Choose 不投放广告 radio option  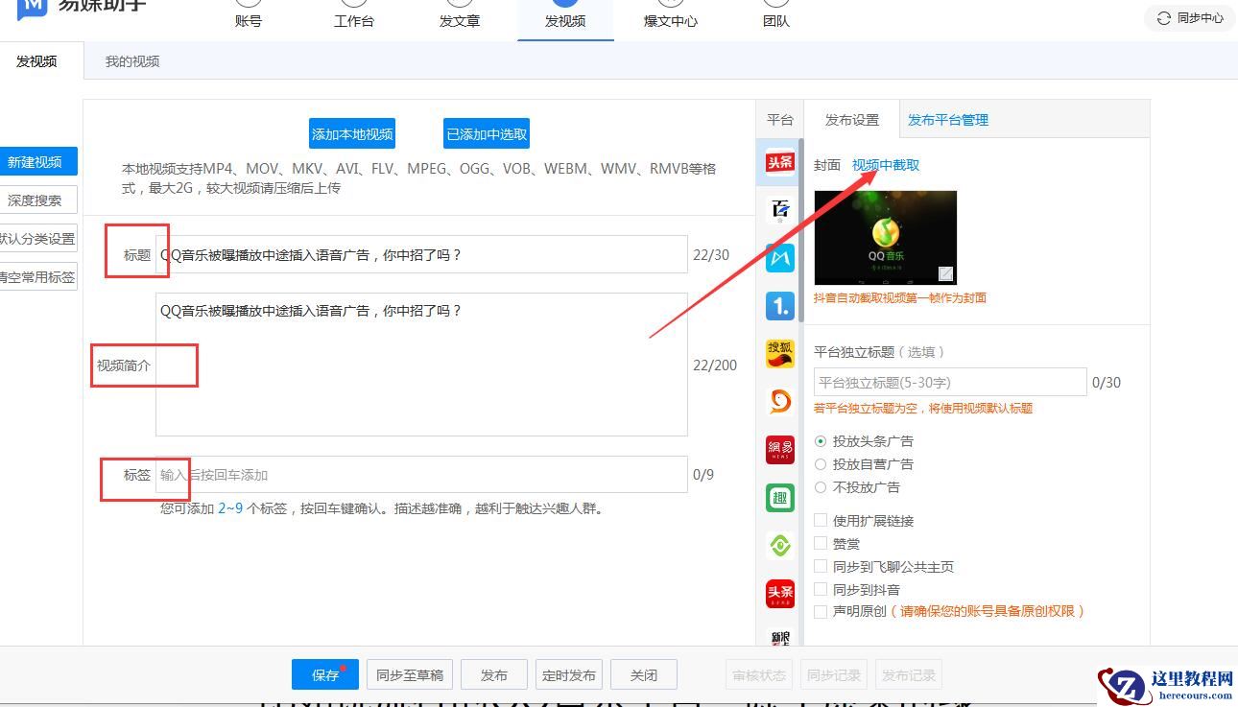(820, 487)
